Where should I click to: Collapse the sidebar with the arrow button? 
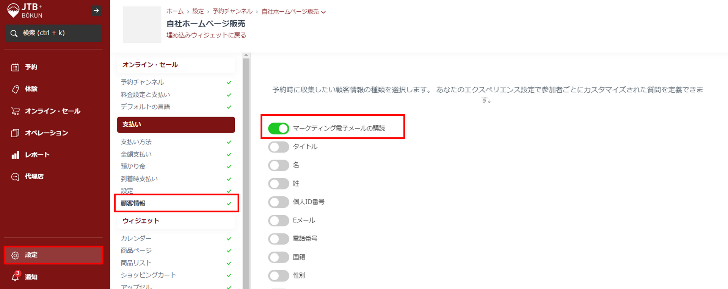pos(96,11)
